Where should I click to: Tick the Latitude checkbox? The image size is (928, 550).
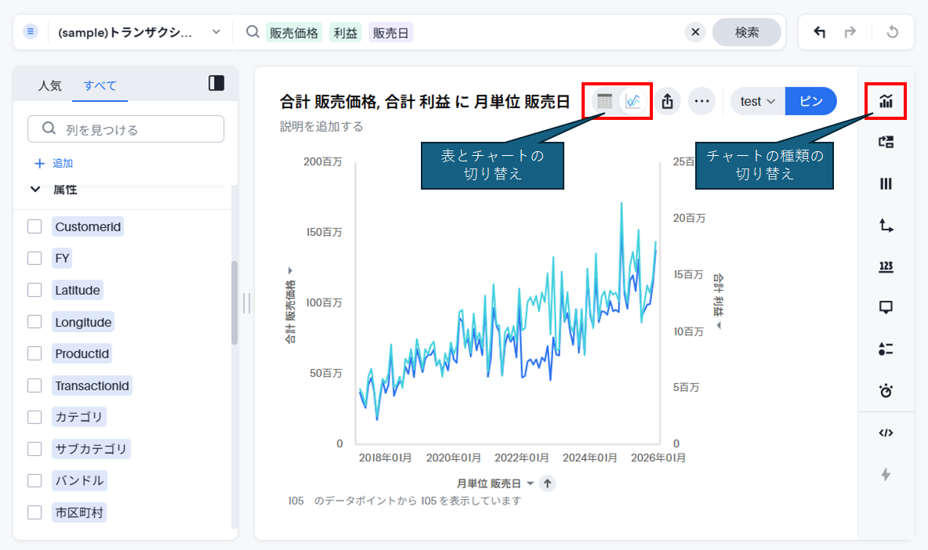(x=34, y=290)
